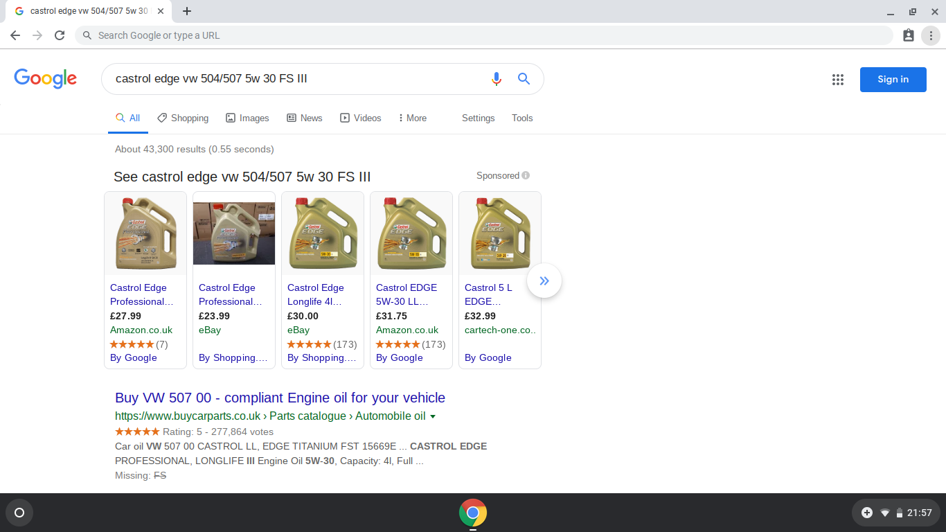Click the omnibox address field
Viewport: 946px width, 532px height.
pyautogui.click(x=483, y=35)
